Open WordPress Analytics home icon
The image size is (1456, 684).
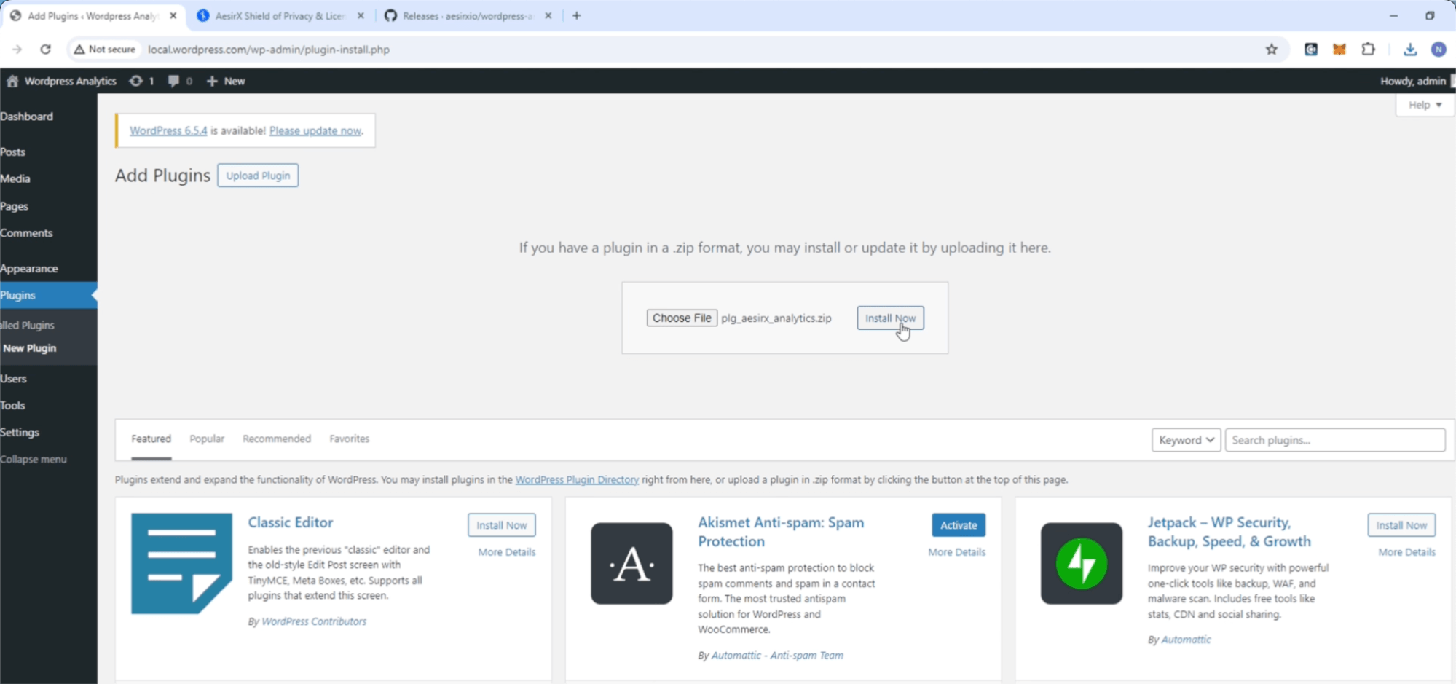(x=12, y=81)
